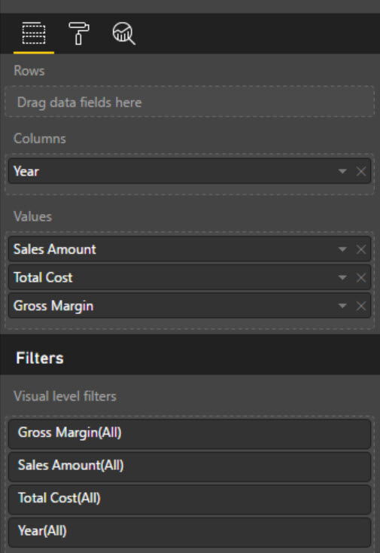Image resolution: width=380 pixels, height=553 pixels.
Task: Select the Sales Amount value field
Action: 190,249
